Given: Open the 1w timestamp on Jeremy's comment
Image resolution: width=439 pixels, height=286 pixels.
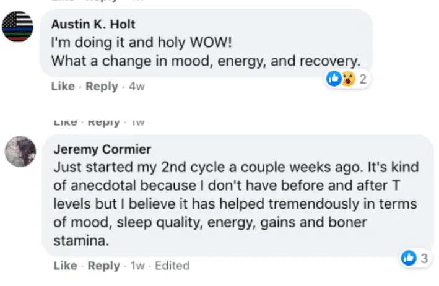Looking at the screenshot, I should tap(137, 266).
